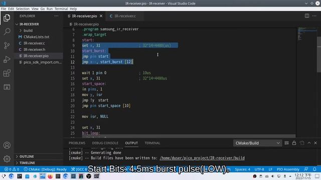The height and width of the screenshot is (180, 321).
Task: Place cursor on line 22 mov isr, NULL
Action: click(95, 116)
